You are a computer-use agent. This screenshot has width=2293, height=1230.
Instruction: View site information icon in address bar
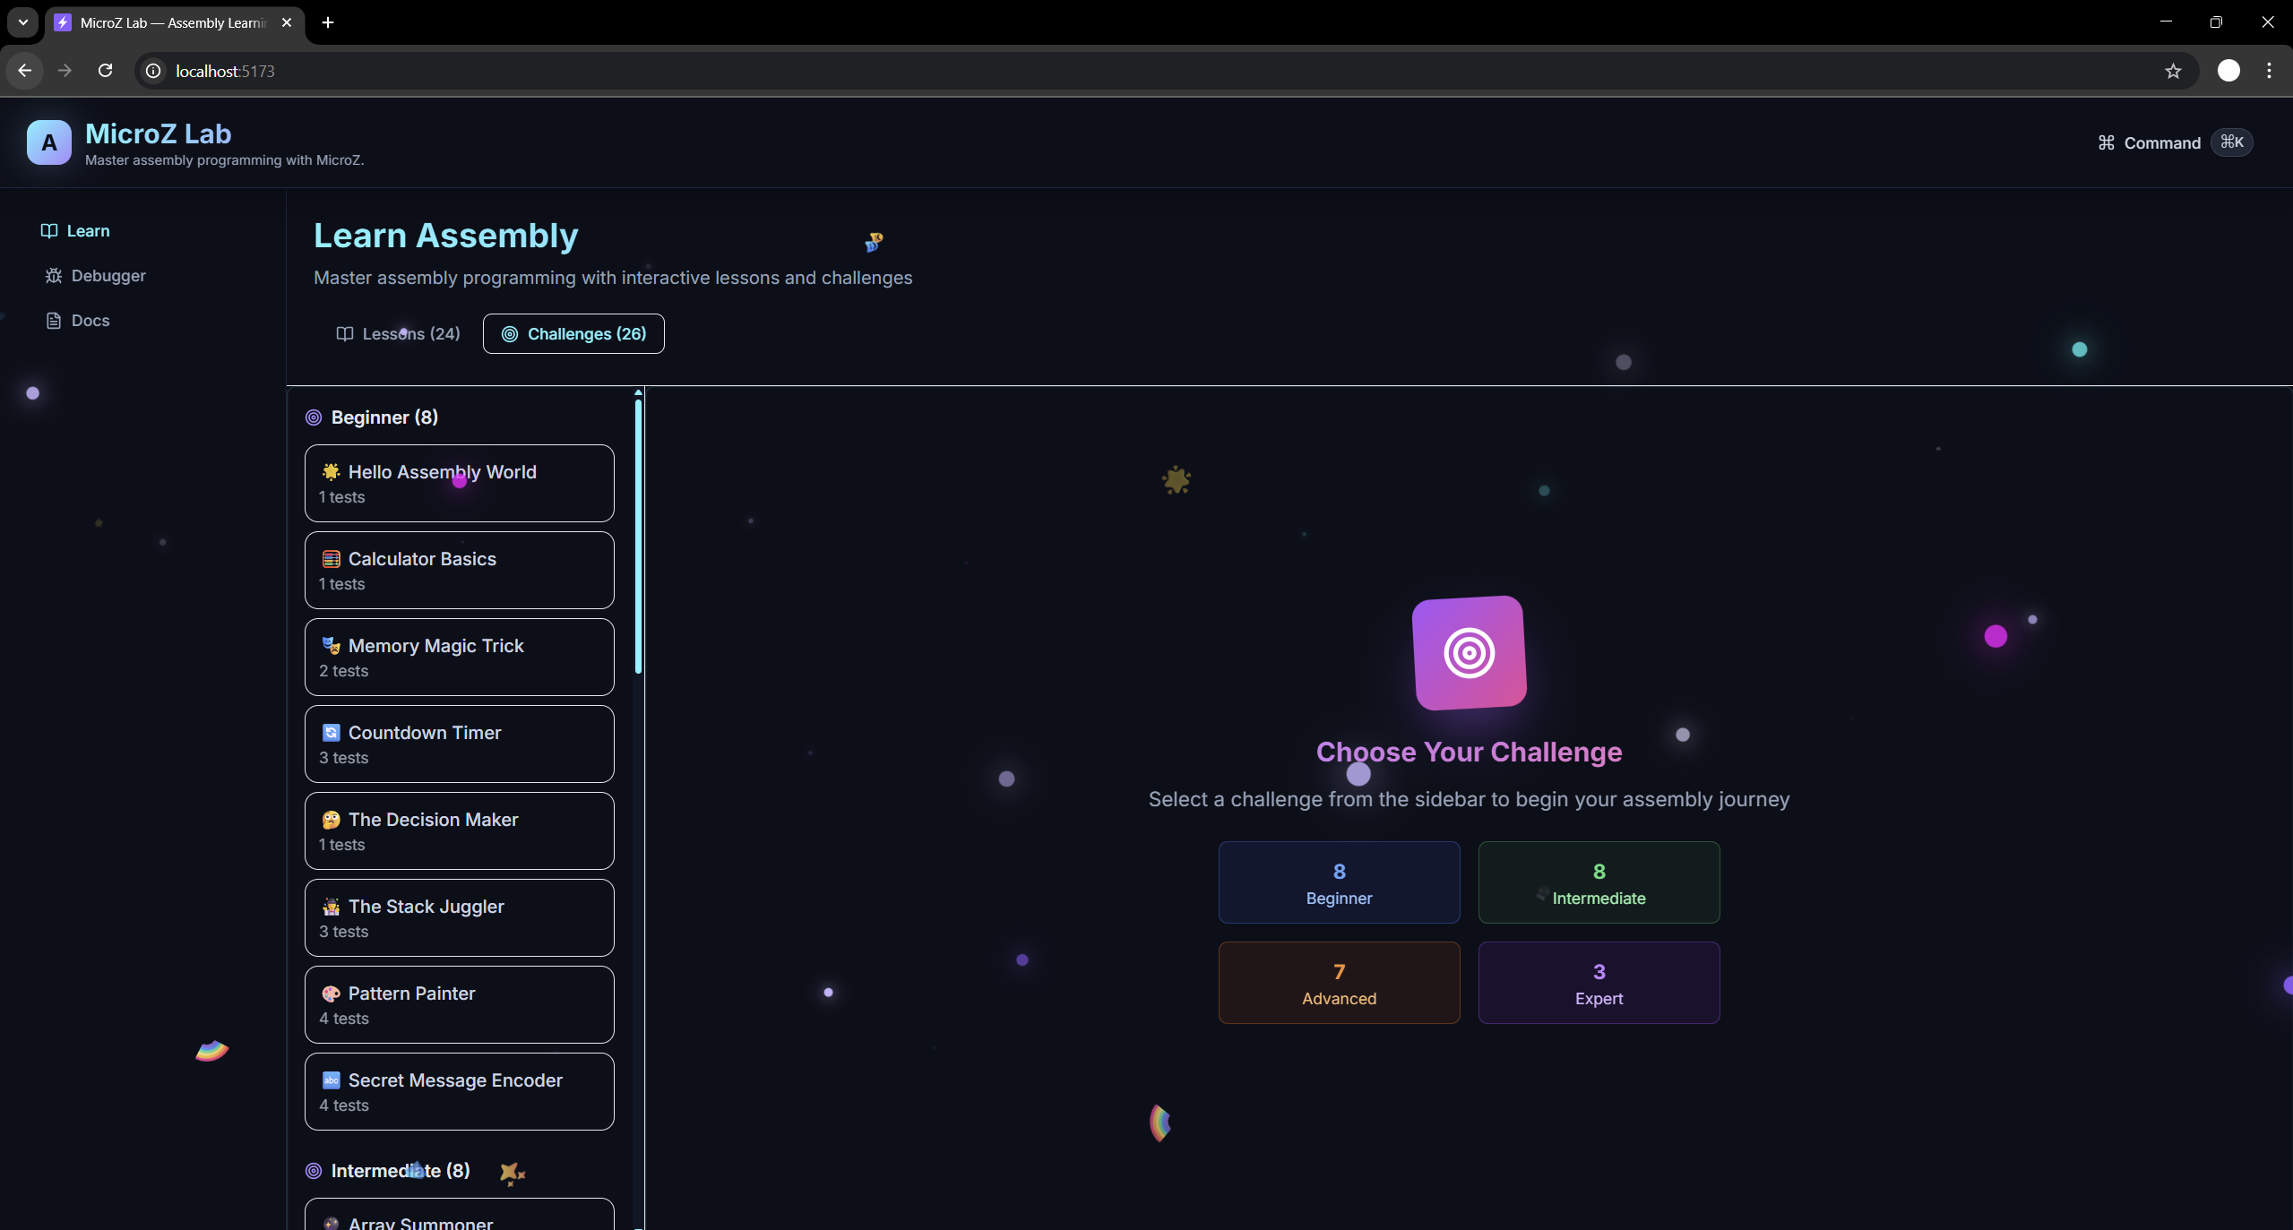coord(154,71)
